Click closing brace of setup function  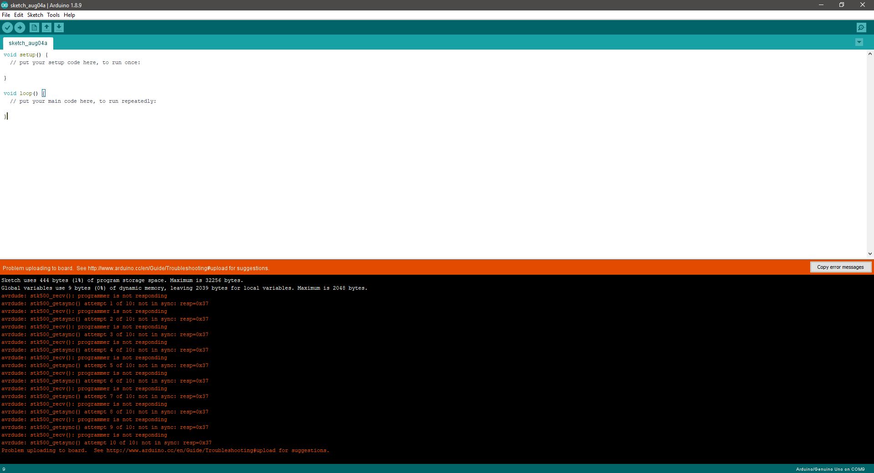point(5,78)
